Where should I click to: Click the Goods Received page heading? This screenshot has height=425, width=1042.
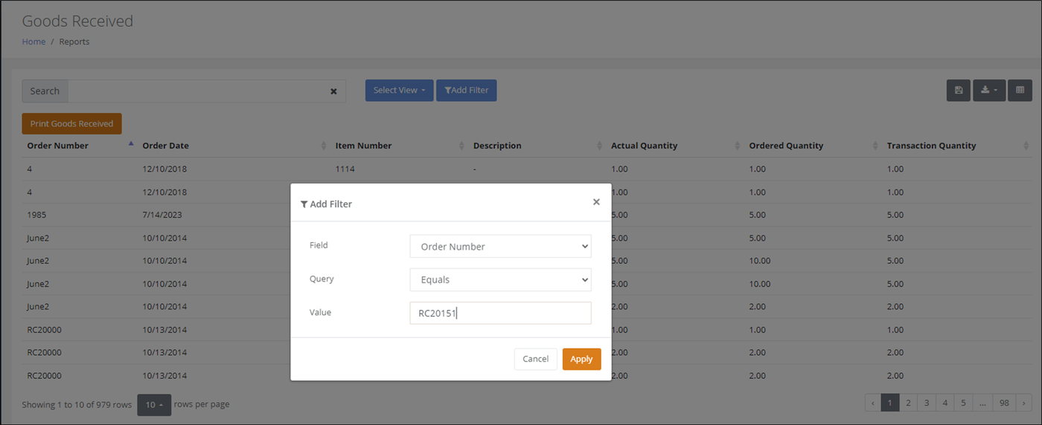point(77,21)
